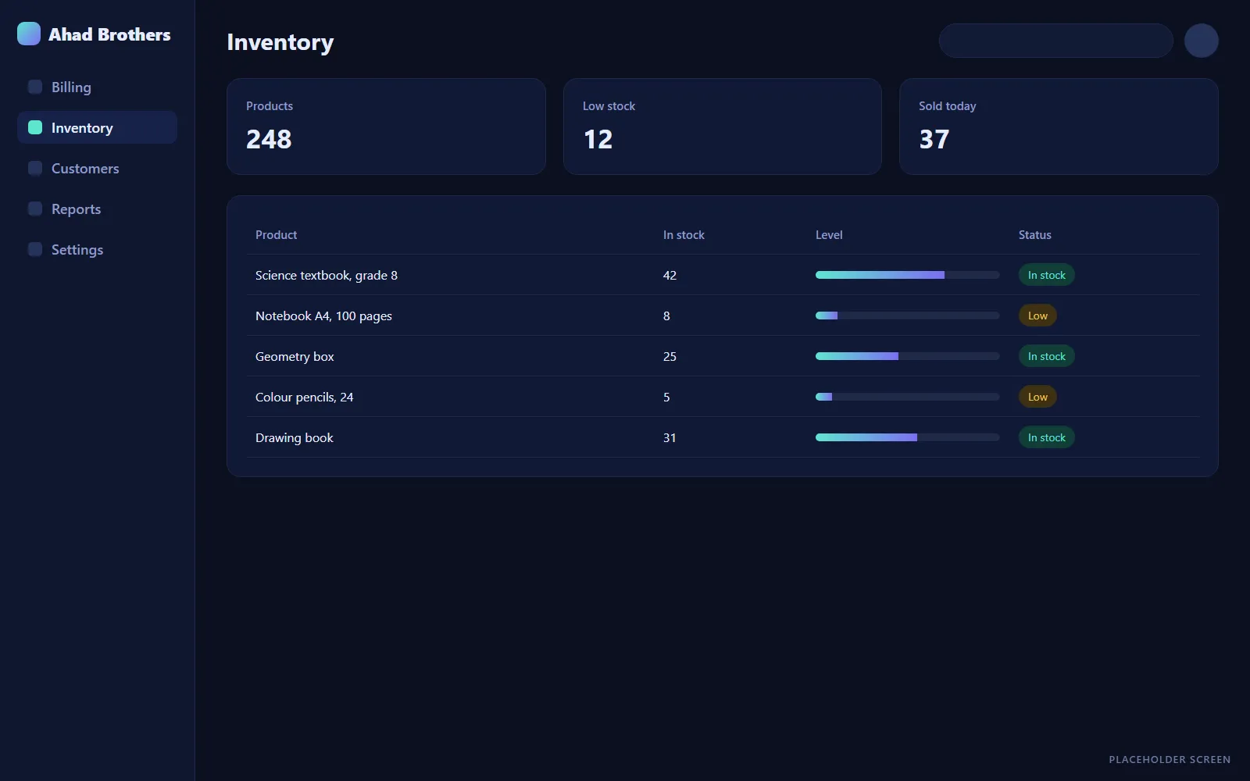Screen dimensions: 1250x781
Task: Click stock value 31 for Drawing book
Action: (x=670, y=437)
